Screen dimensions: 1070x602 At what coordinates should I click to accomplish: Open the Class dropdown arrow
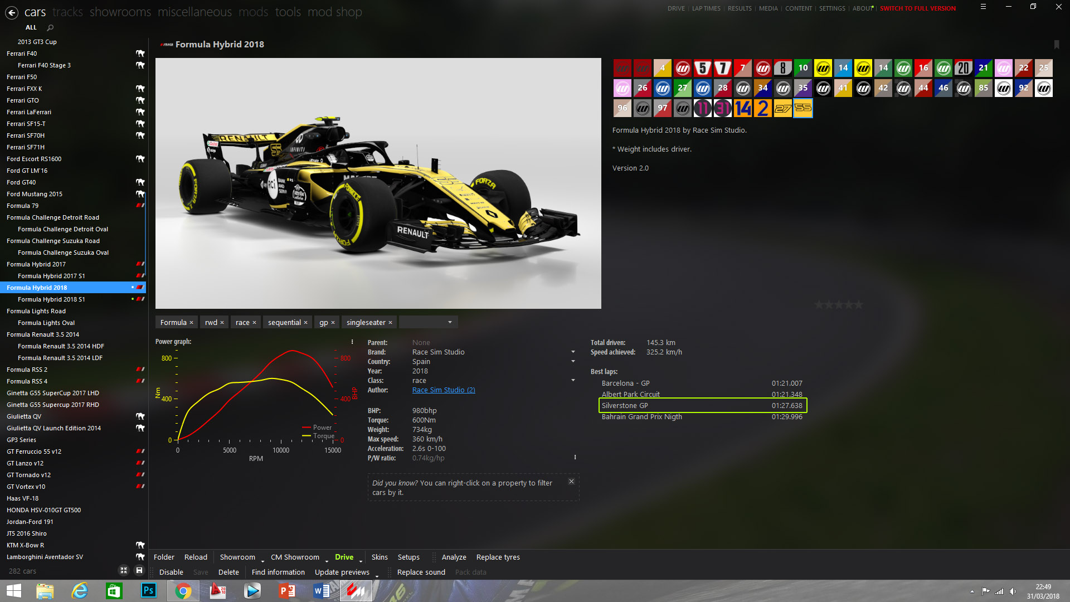click(x=573, y=380)
